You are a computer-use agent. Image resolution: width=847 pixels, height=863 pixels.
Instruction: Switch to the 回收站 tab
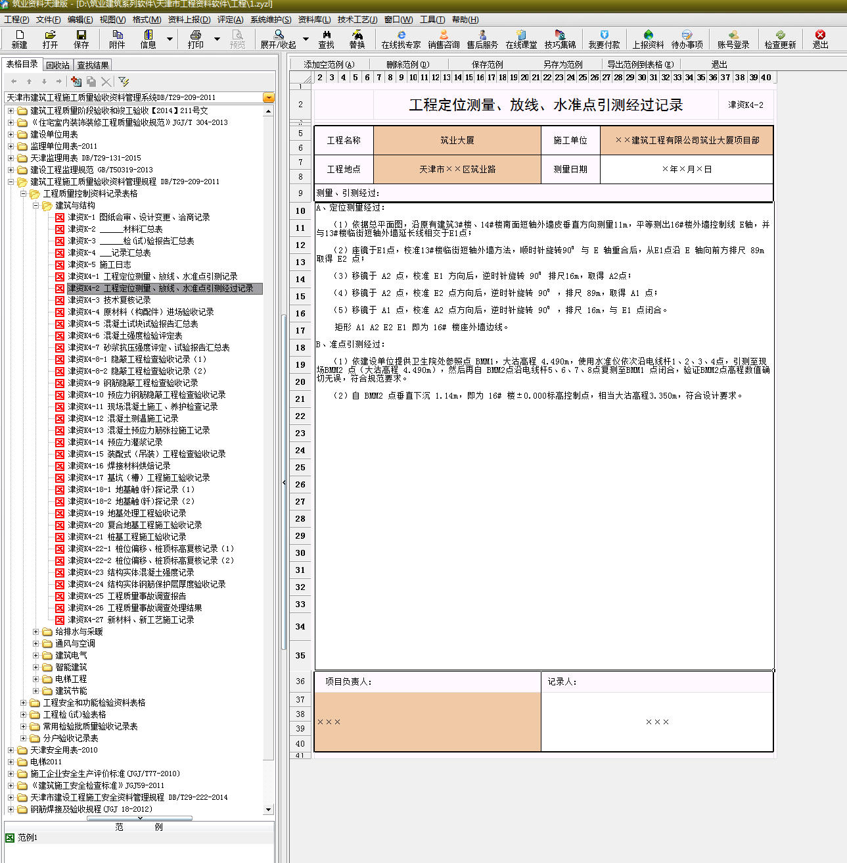pos(58,65)
